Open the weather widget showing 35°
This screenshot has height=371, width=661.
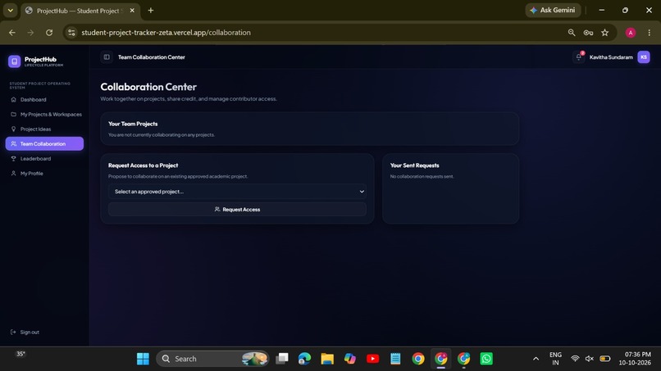click(21, 354)
